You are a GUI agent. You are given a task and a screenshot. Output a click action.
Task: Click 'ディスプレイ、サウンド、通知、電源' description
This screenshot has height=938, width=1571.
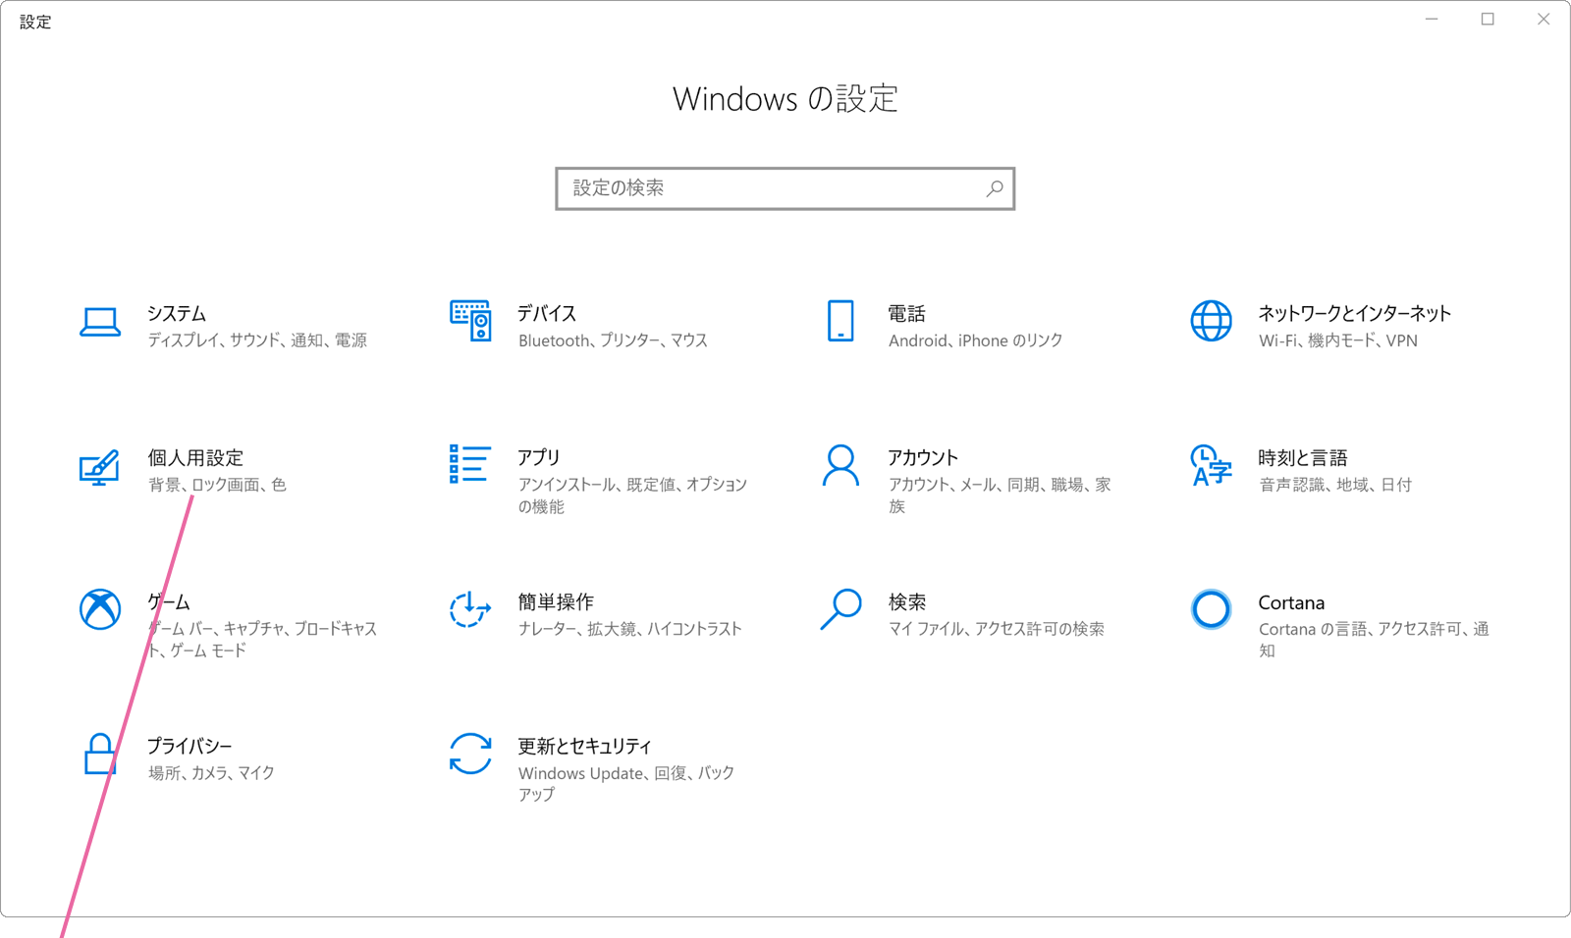pos(257,340)
